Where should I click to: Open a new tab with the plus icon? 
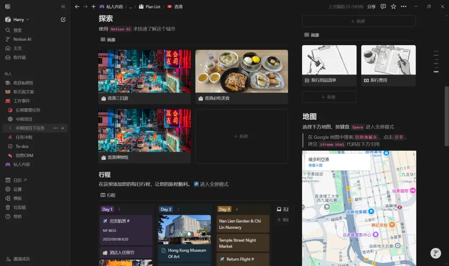[x=93, y=6]
